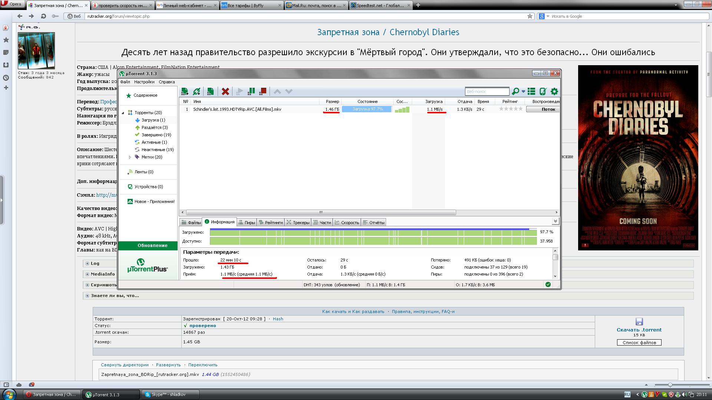This screenshot has width=712, height=400.
Task: Switch to the Трекеры tab
Action: (x=297, y=223)
